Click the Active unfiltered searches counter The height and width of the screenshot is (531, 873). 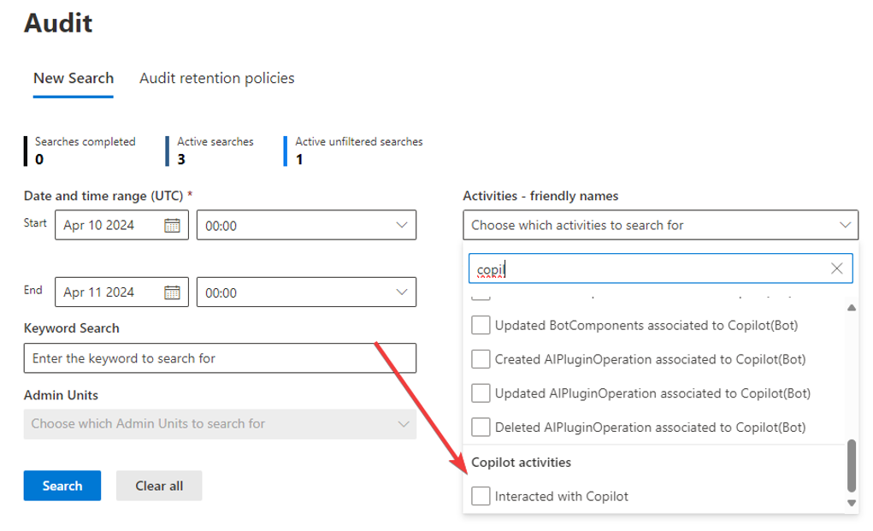(353, 150)
